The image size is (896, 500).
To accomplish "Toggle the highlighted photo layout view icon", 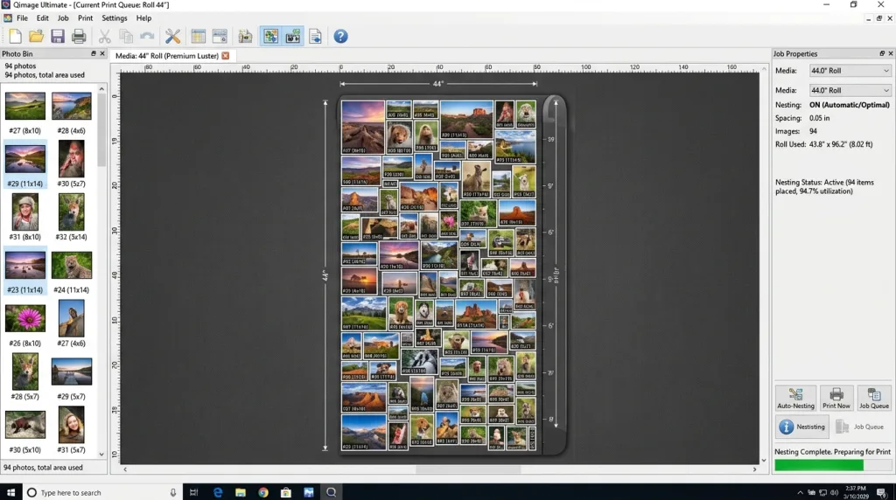I will click(x=271, y=37).
